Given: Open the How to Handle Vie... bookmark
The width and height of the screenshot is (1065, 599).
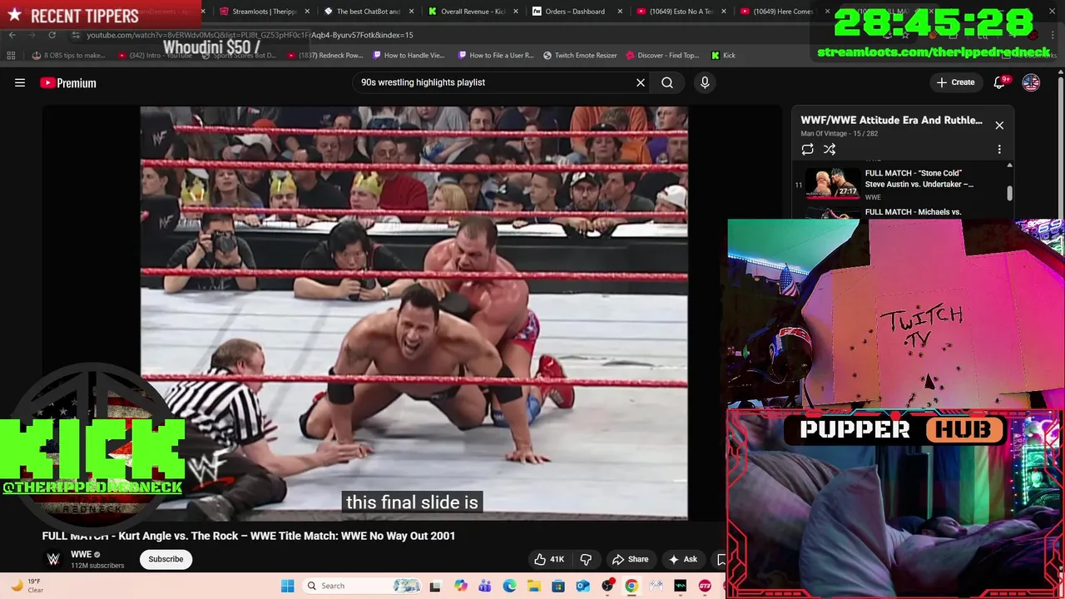Looking at the screenshot, I should click(409, 56).
